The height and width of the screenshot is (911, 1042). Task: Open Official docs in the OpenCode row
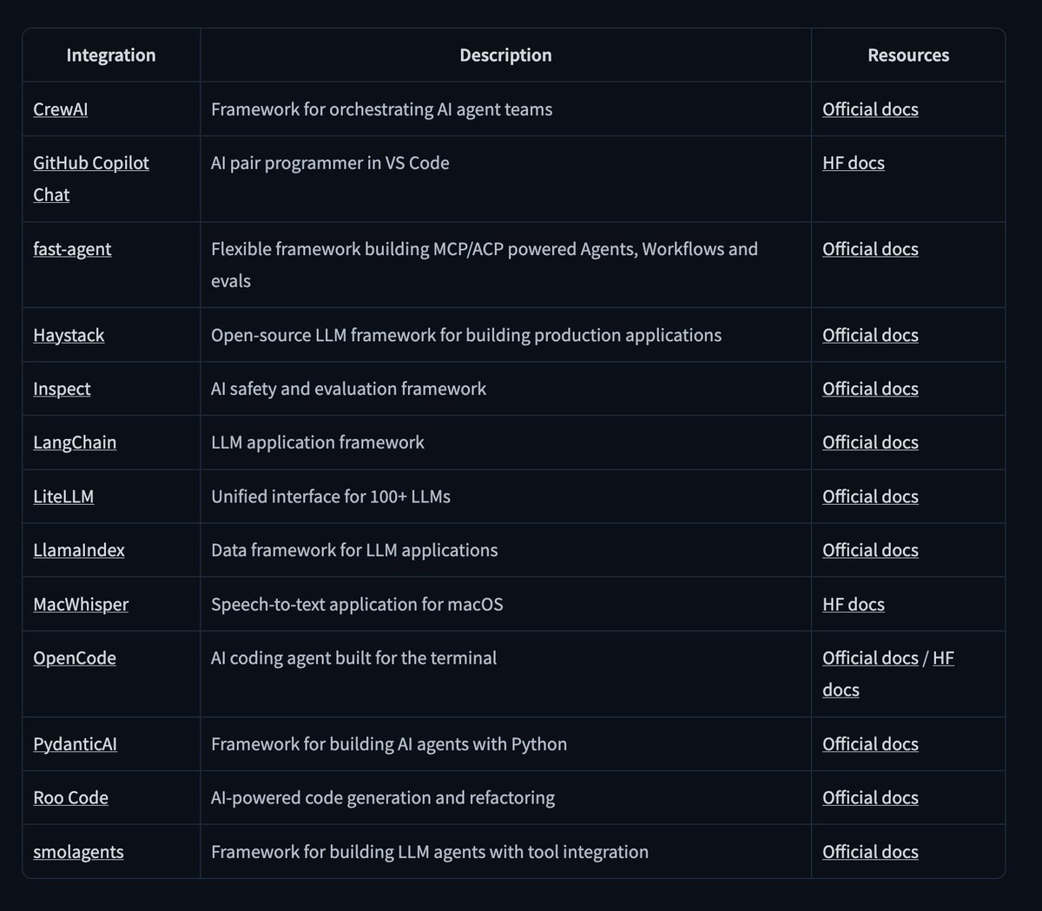pos(870,658)
